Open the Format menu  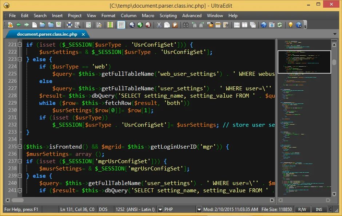point(108,16)
